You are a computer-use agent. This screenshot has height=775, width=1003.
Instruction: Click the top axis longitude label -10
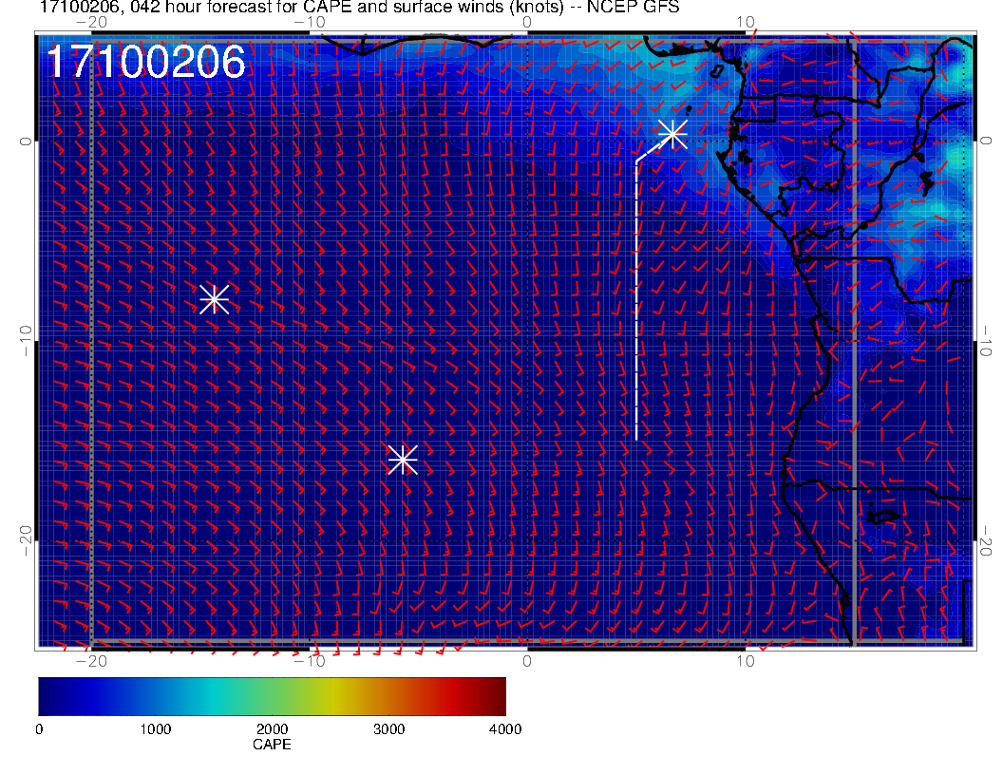310,23
